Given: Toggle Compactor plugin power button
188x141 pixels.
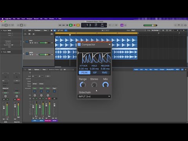Looking at the screenshot, I should point(79,45).
